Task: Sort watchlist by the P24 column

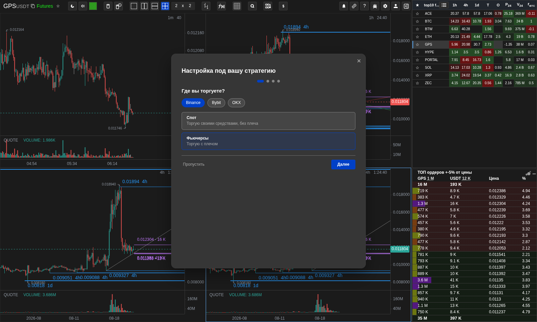Action: click(508, 5)
